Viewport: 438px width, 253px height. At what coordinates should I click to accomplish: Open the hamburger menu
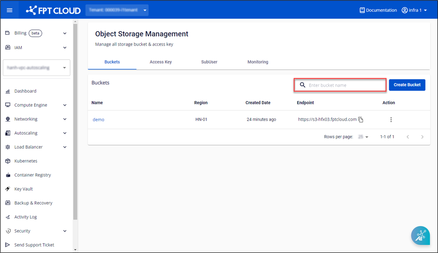(9, 10)
